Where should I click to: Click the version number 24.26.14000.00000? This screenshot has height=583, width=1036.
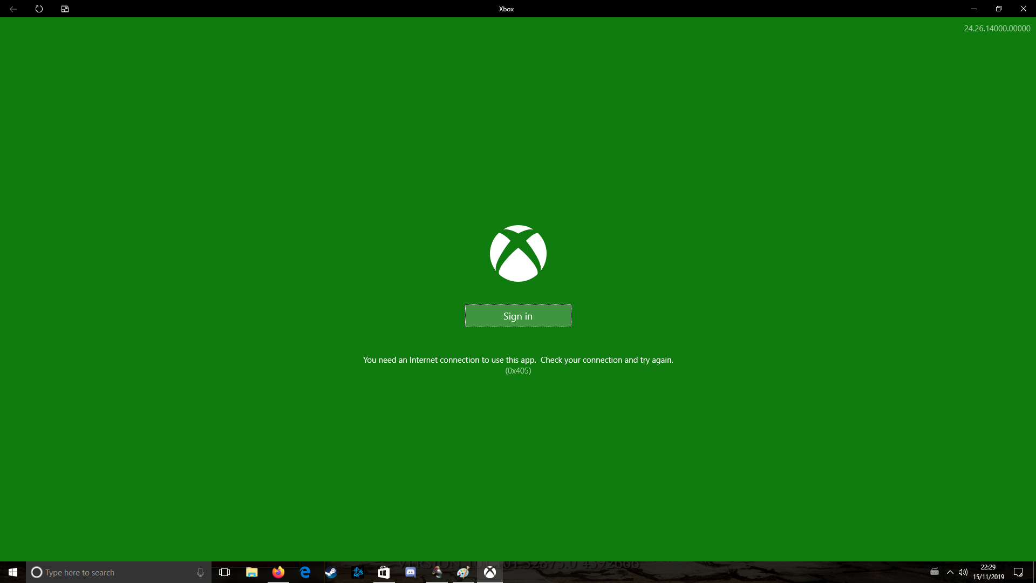pos(997,29)
